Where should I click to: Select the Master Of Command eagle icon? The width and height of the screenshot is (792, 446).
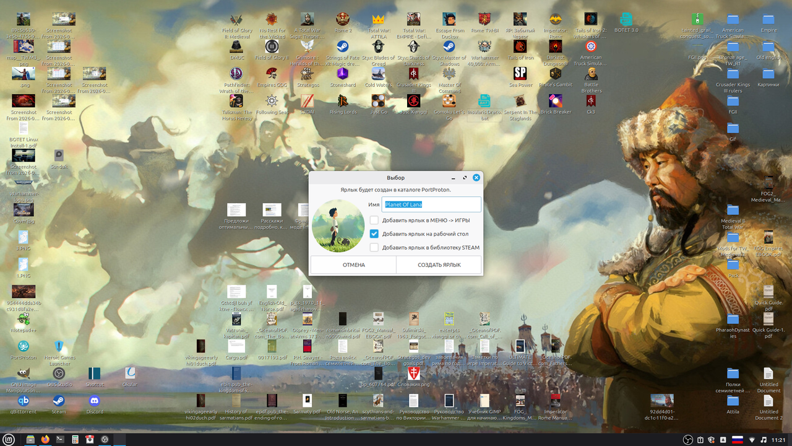tap(449, 74)
